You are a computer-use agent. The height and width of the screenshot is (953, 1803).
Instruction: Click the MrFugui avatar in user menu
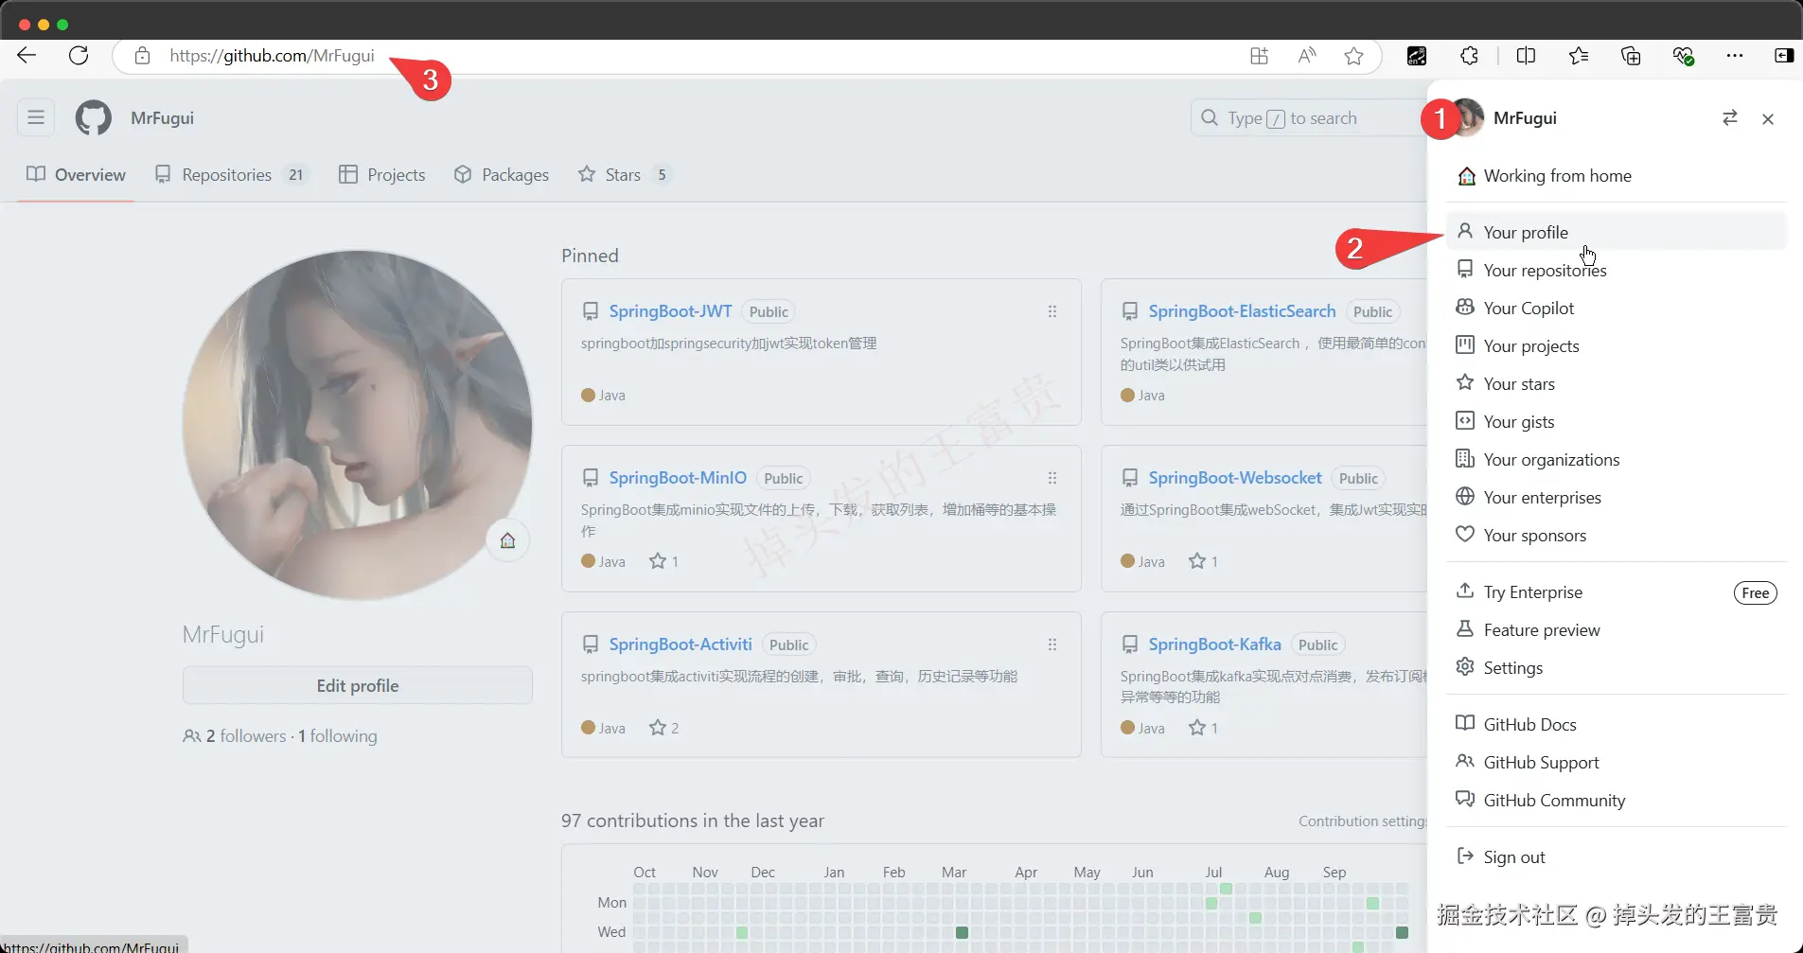coord(1467,117)
